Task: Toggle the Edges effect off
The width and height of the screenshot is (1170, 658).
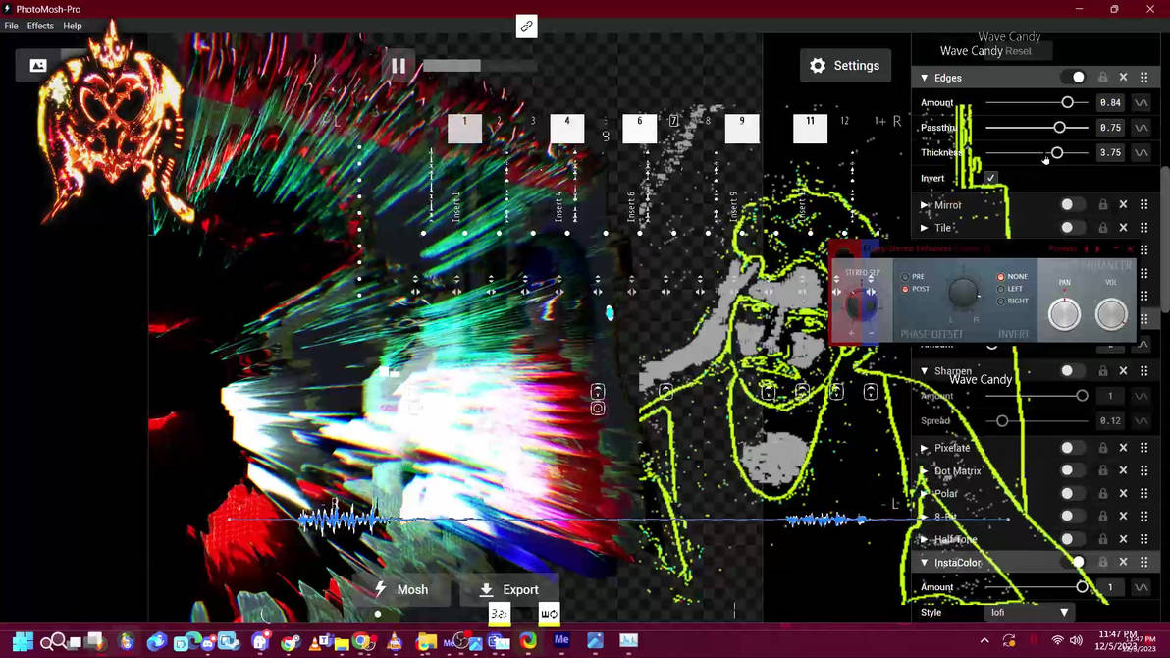Action: [x=1073, y=77]
